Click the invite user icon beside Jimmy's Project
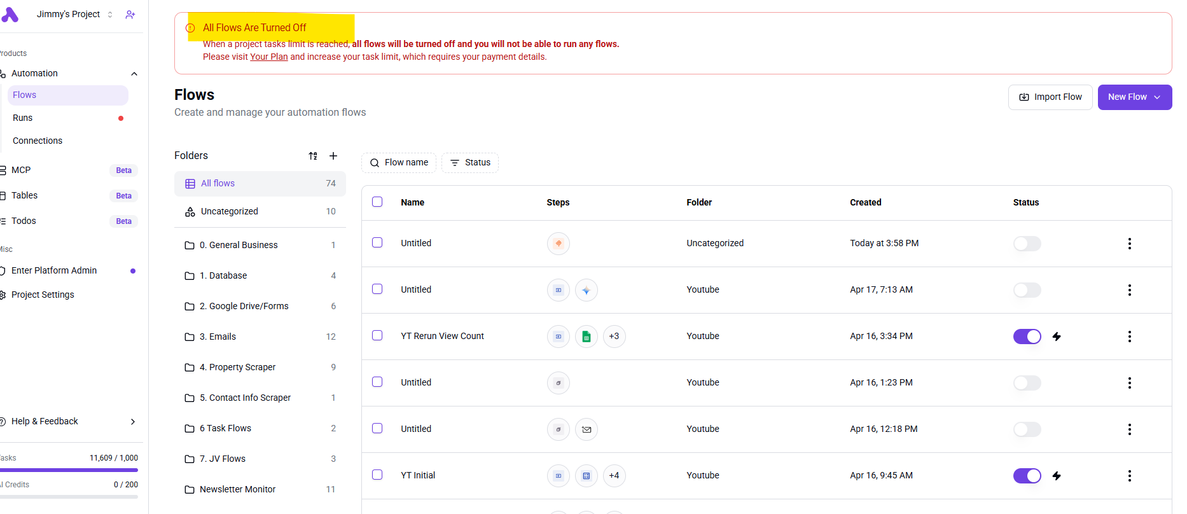This screenshot has width=1187, height=514. 130,14
